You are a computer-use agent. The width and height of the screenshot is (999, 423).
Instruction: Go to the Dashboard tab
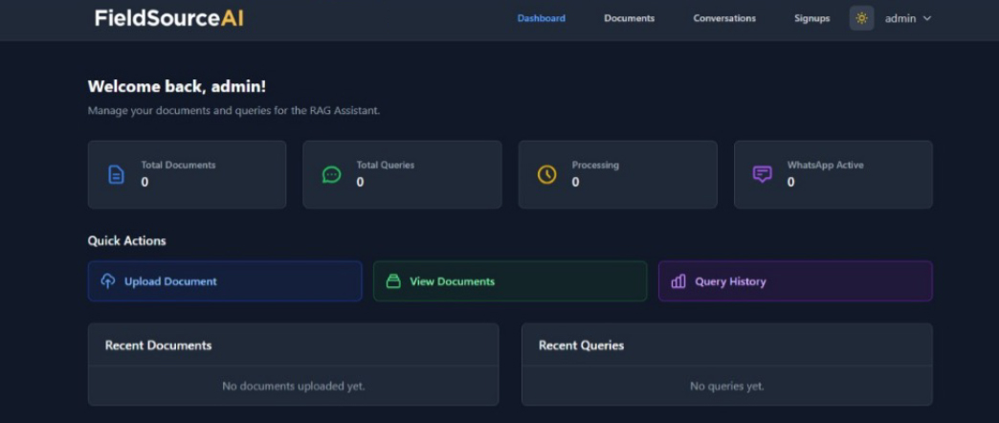(541, 18)
